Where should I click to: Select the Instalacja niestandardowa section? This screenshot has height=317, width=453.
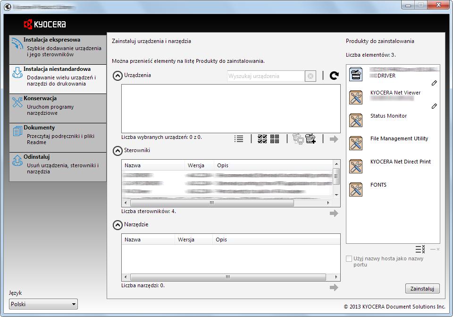tap(58, 79)
